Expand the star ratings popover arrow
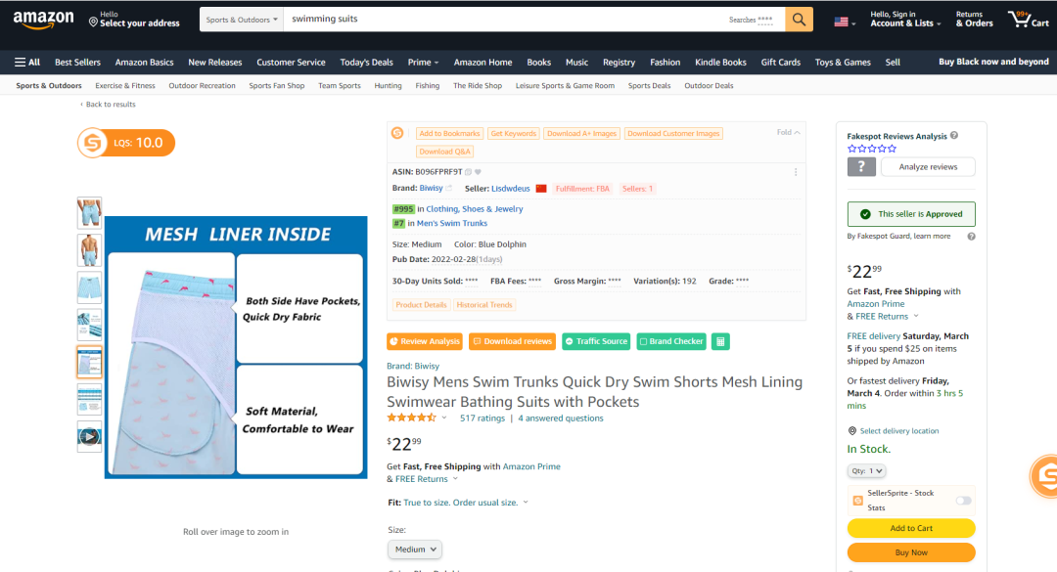1057x572 pixels. pos(444,418)
